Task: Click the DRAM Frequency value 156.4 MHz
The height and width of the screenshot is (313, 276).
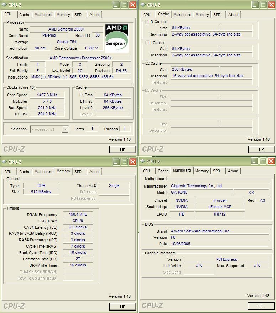Action: pos(78,214)
